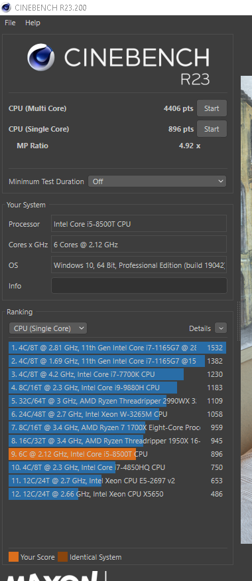Select the Intel Core i9-9880H ranking row
The image size is (252, 581).
pos(117,388)
